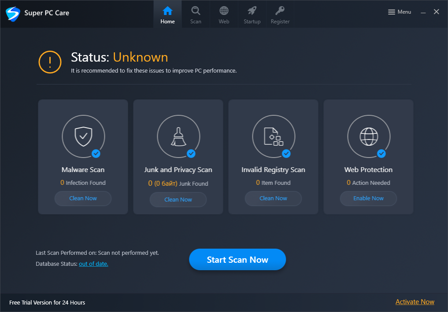Click the 'Invalid Registry Scan' title
This screenshot has width=448, height=312.
point(273,169)
